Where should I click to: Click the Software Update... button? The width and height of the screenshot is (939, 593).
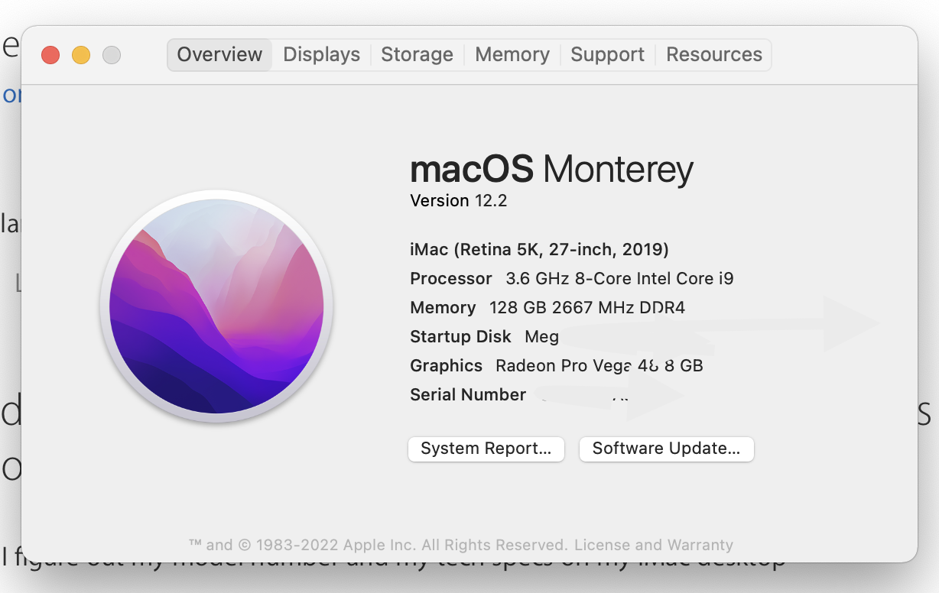pos(666,449)
